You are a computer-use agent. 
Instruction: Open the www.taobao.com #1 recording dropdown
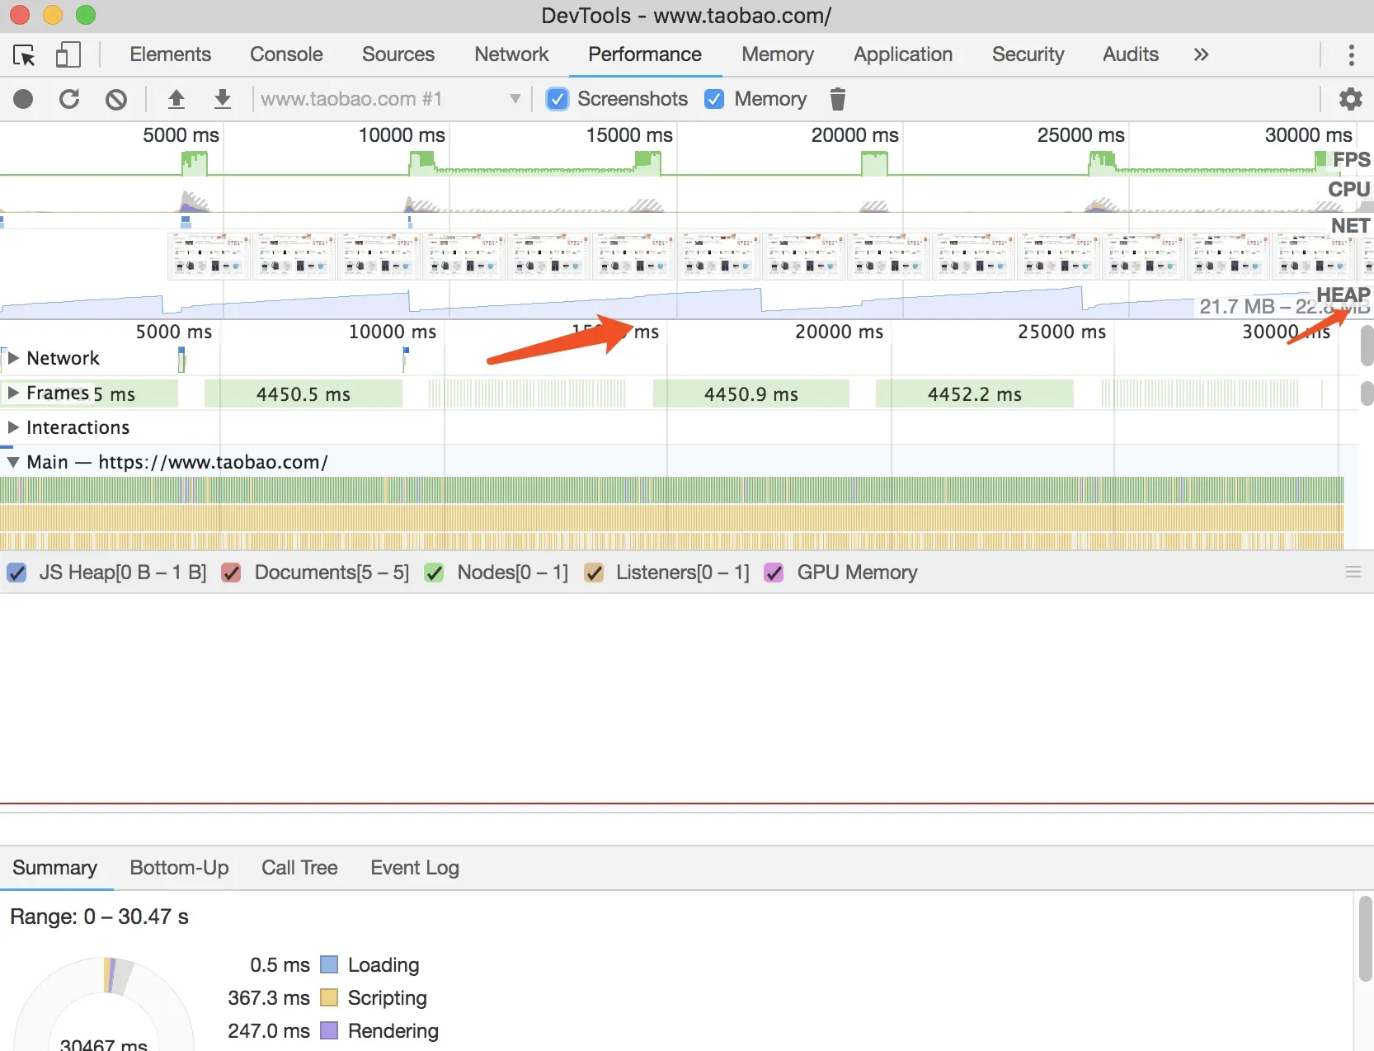click(x=391, y=99)
